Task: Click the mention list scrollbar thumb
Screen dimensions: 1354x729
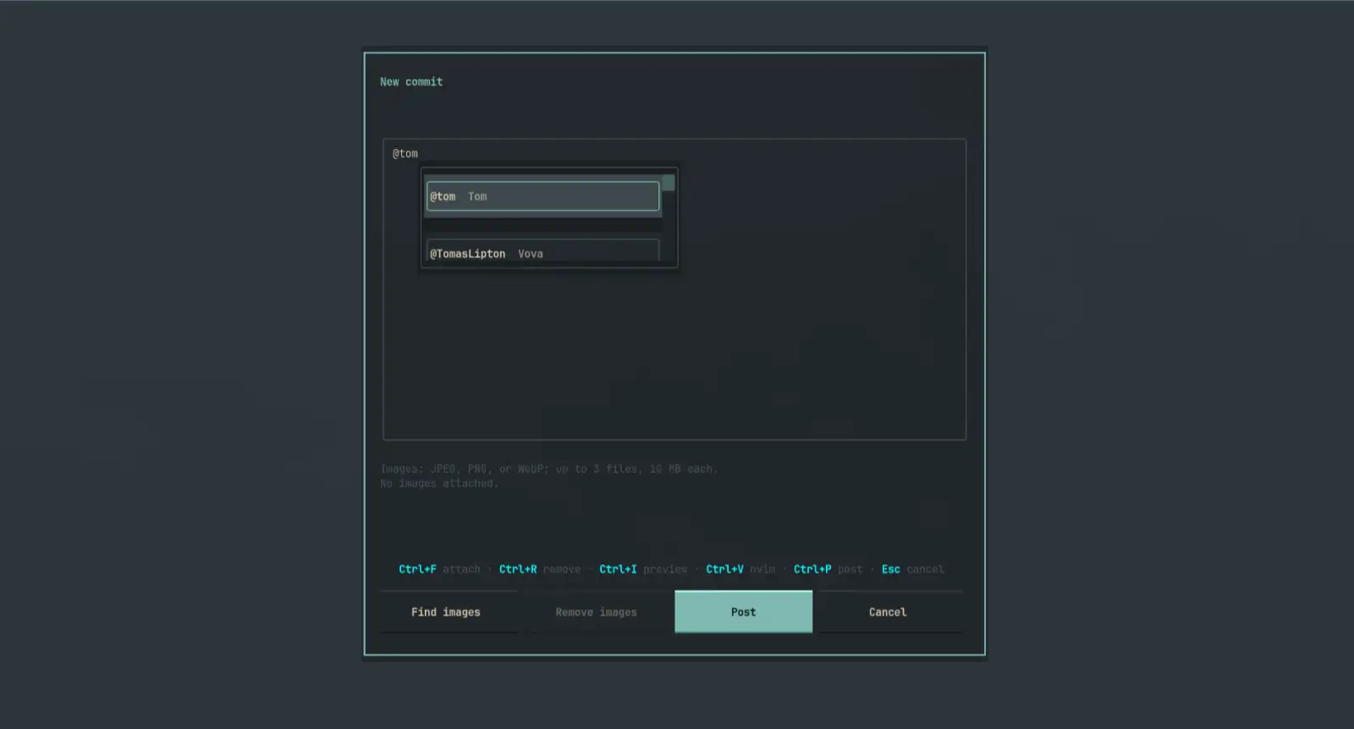Action: (x=669, y=183)
